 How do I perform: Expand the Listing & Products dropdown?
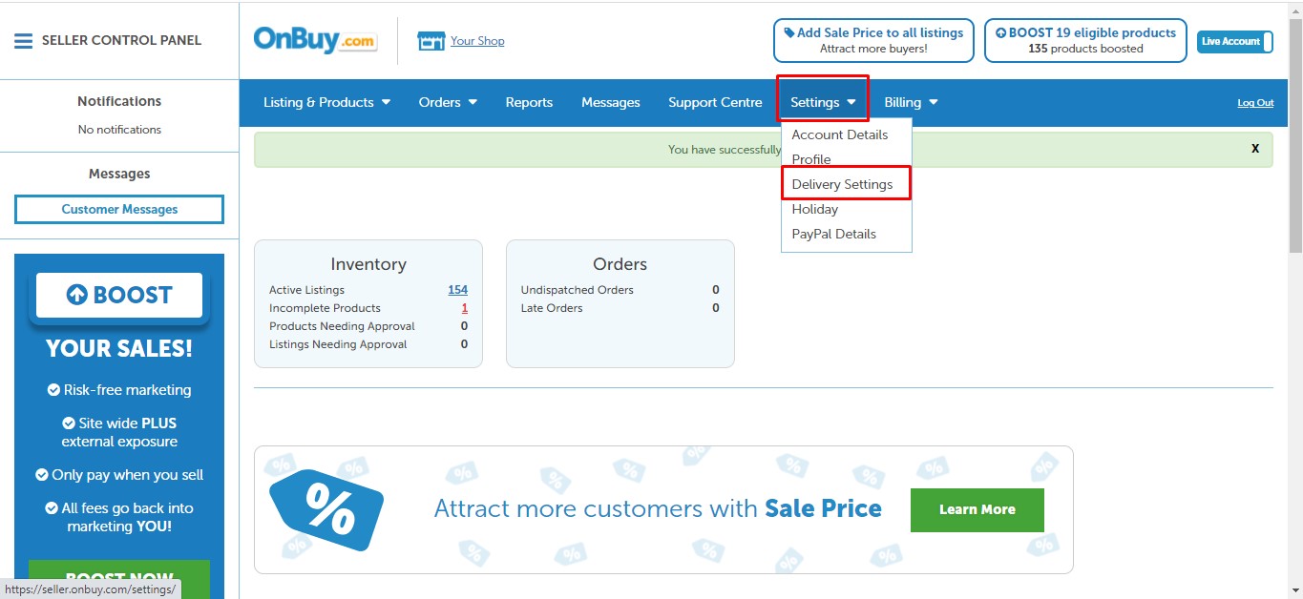tap(327, 102)
